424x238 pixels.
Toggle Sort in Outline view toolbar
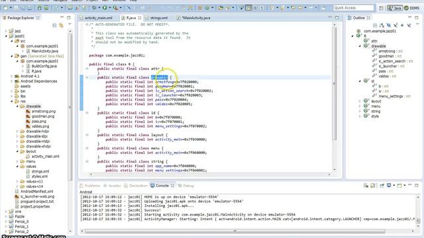pyautogui.click(x=382, y=25)
